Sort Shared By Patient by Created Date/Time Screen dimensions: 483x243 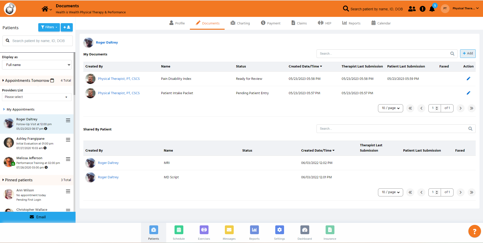318,151
